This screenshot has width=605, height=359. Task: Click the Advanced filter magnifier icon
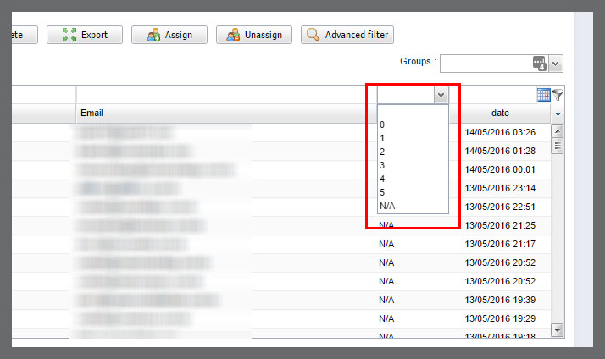(313, 35)
